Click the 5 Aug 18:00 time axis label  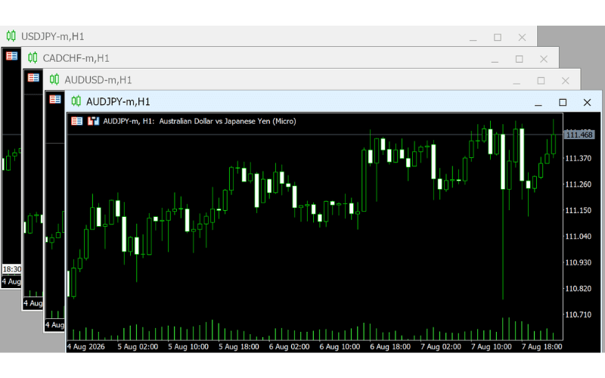[x=239, y=347]
